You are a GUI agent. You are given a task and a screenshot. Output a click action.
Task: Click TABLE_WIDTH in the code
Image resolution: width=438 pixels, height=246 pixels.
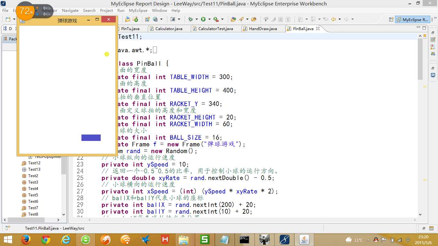pyautogui.click(x=189, y=77)
